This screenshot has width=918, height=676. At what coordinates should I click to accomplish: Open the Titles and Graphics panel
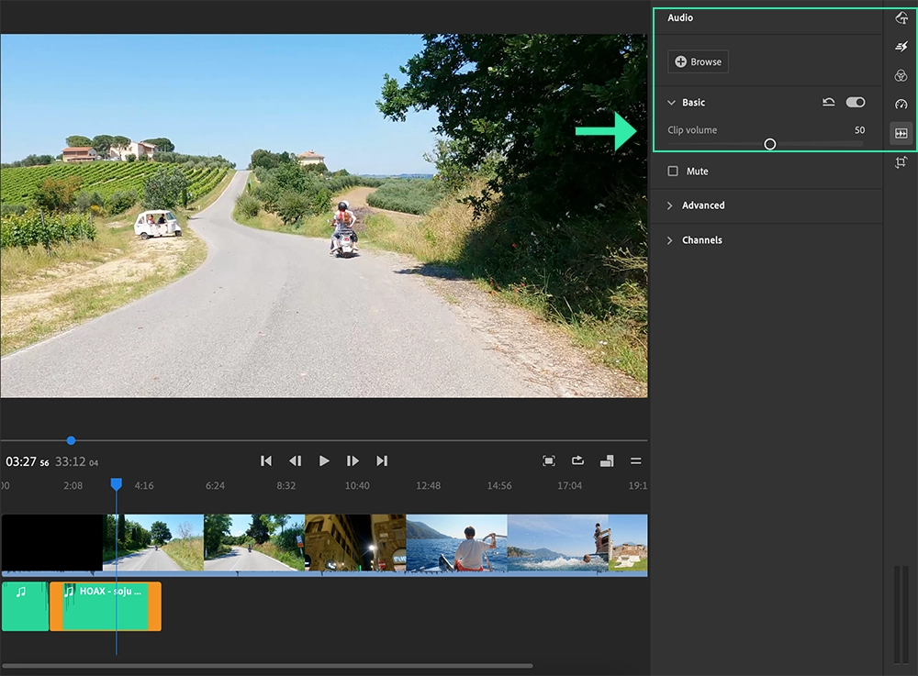(x=902, y=17)
